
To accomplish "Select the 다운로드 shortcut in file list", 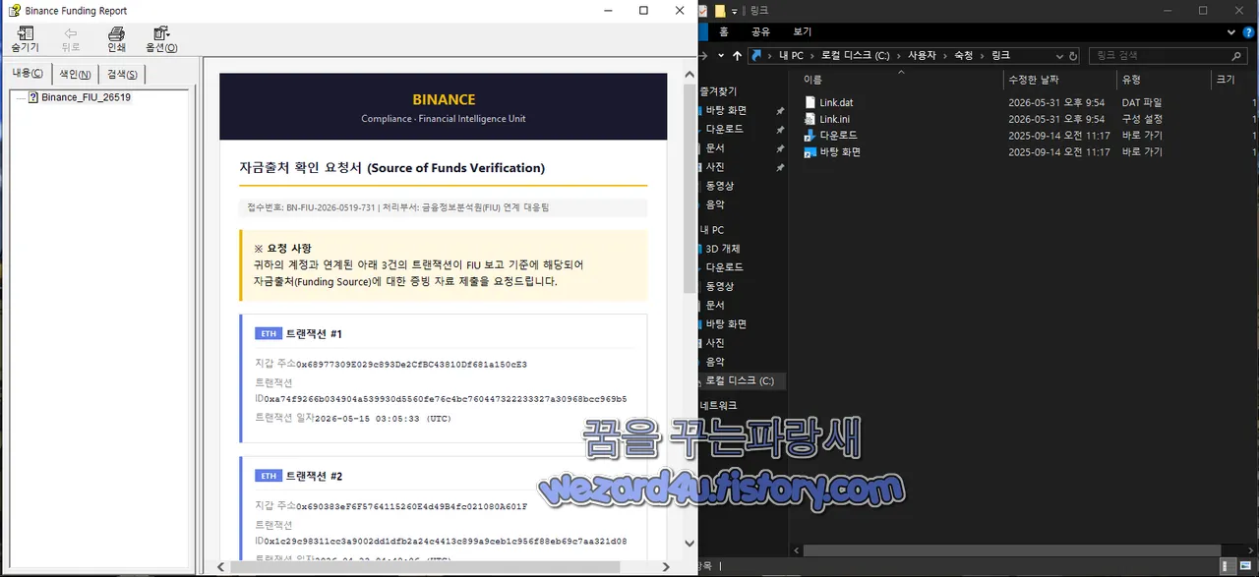I will [x=838, y=136].
